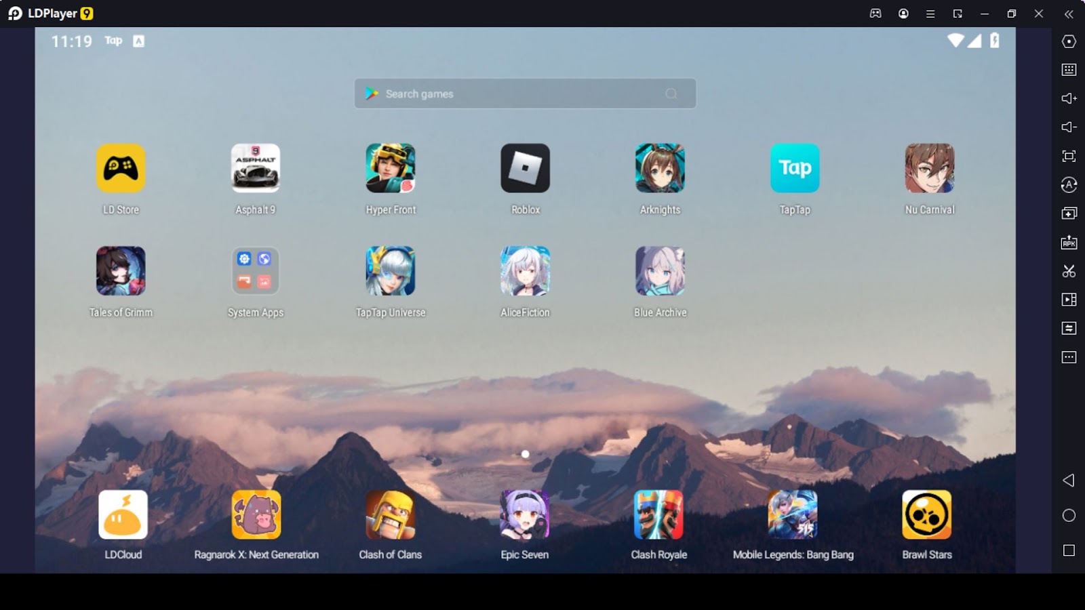Click the home page indicator dot
Viewport: 1085px width, 610px height.
coord(525,454)
